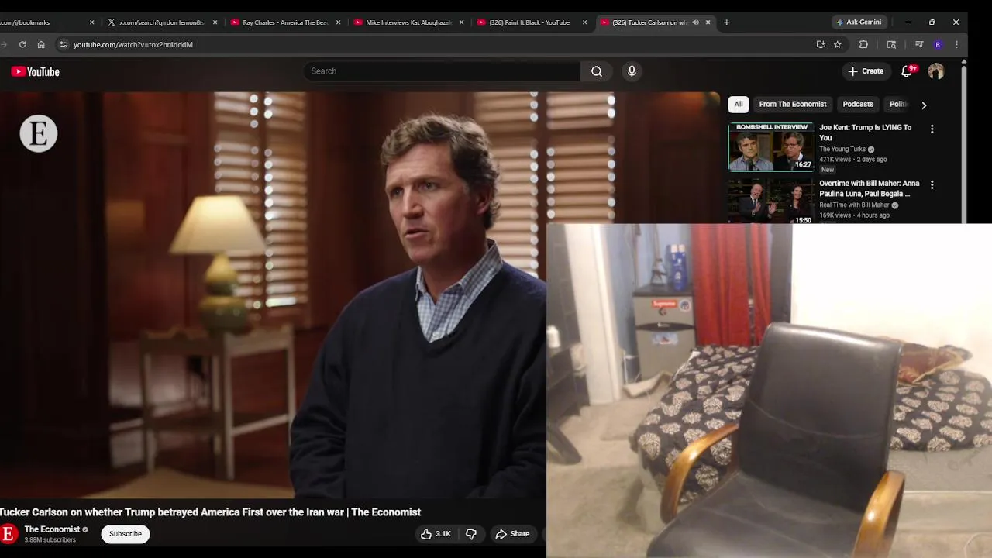Click the install/cast icon in address bar
This screenshot has height=558, width=992.
pyautogui.click(x=821, y=44)
